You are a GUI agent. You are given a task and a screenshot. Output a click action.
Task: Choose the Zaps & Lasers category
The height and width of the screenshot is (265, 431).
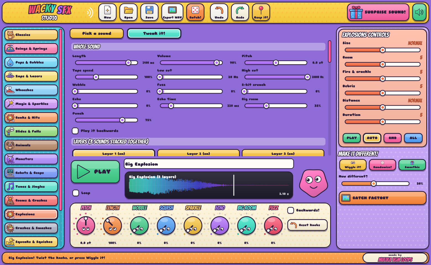coord(31,76)
